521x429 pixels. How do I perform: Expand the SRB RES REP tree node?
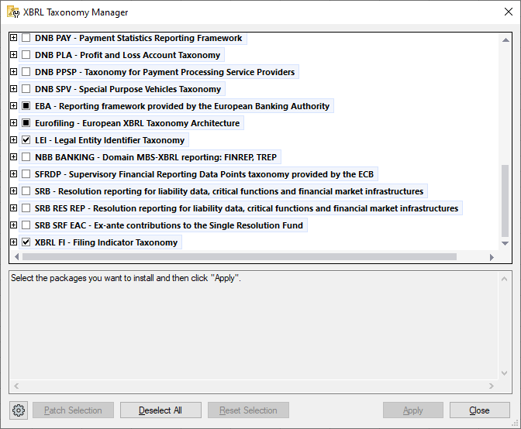tap(13, 208)
